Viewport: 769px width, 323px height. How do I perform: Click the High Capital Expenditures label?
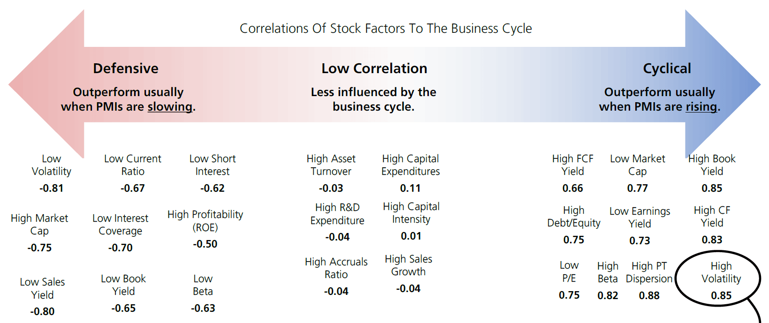(x=411, y=165)
